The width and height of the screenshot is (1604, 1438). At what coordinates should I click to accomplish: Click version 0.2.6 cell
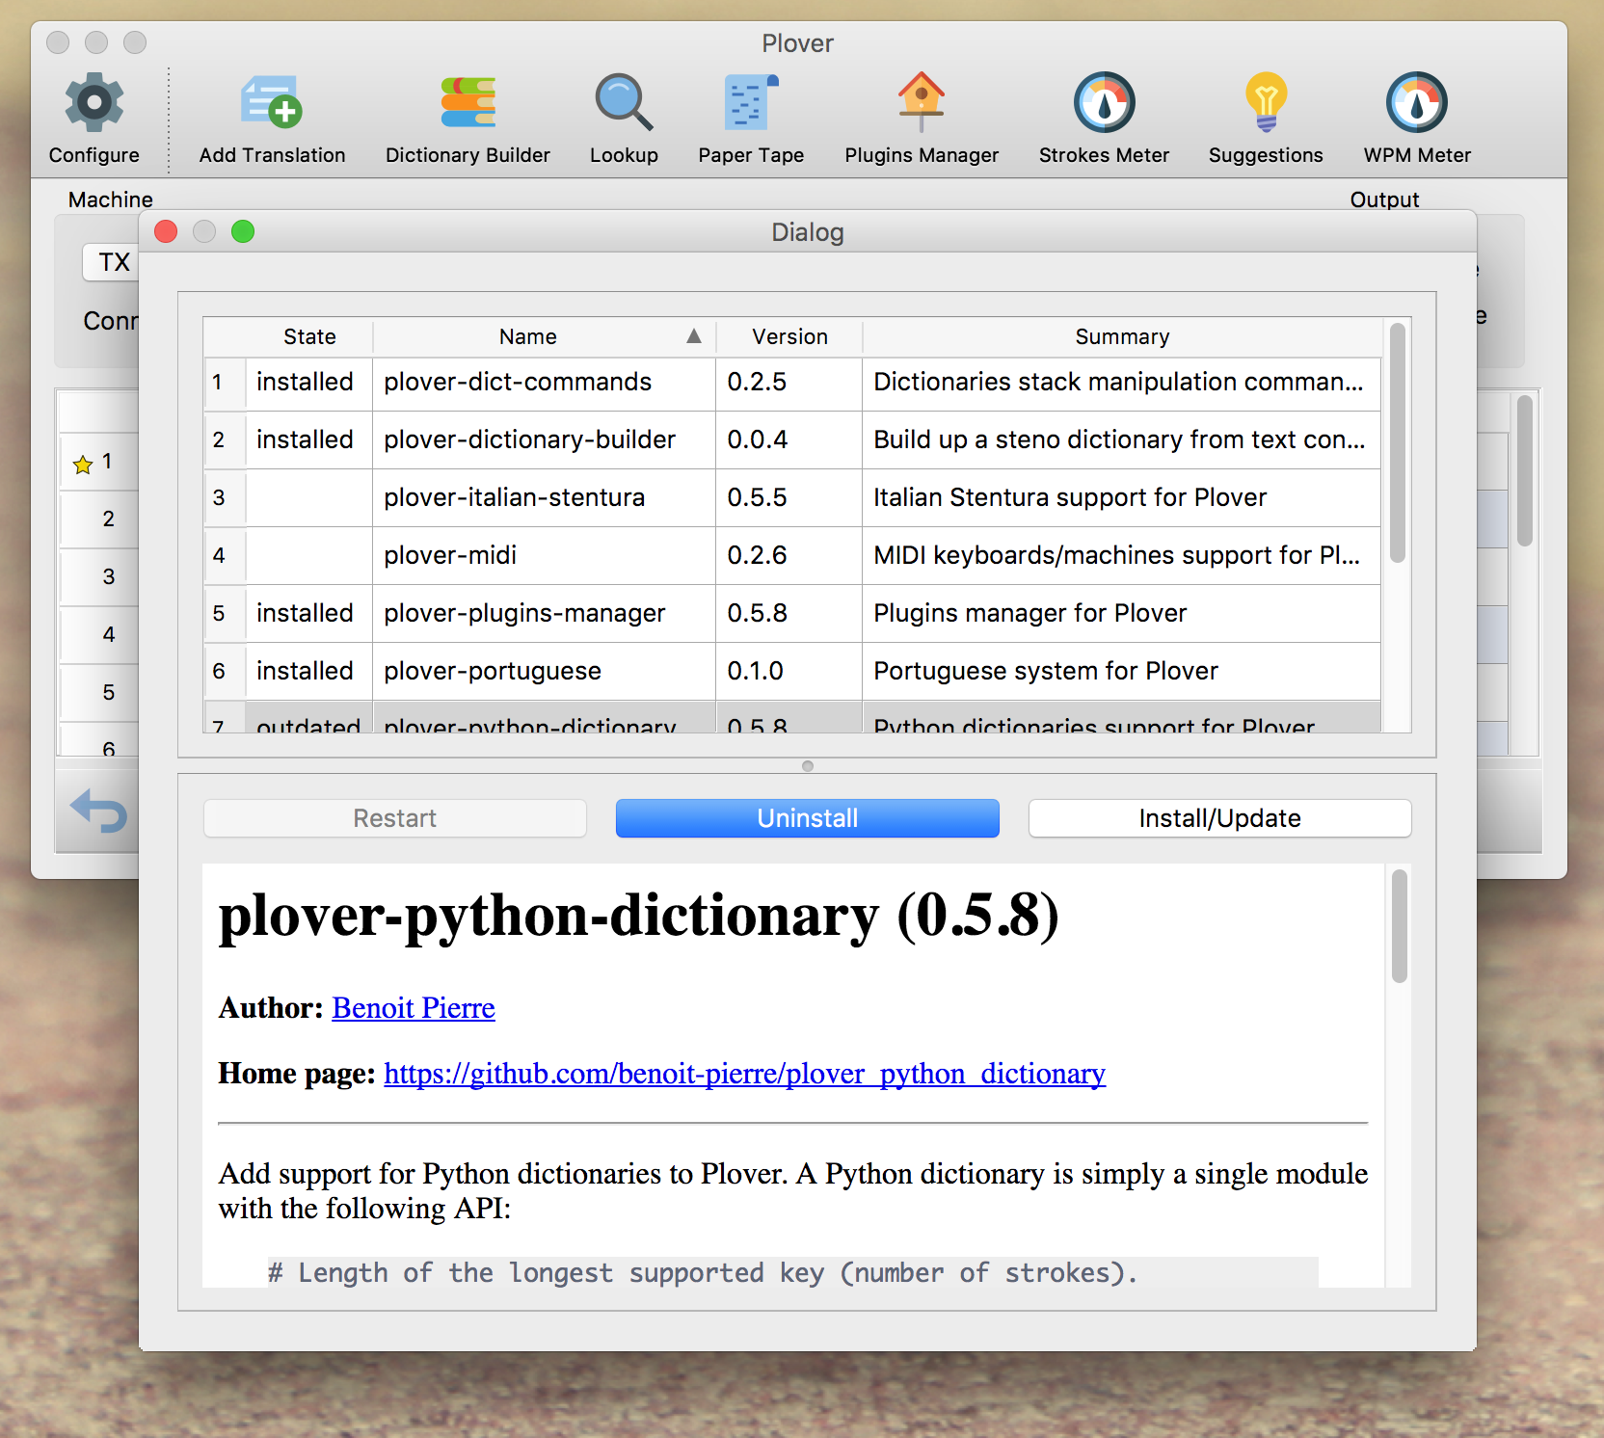[789, 556]
